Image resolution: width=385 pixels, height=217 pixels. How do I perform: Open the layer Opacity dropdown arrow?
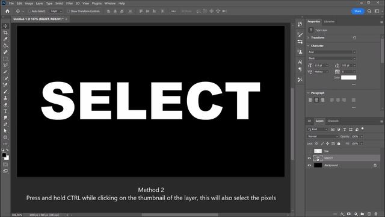click(362, 136)
